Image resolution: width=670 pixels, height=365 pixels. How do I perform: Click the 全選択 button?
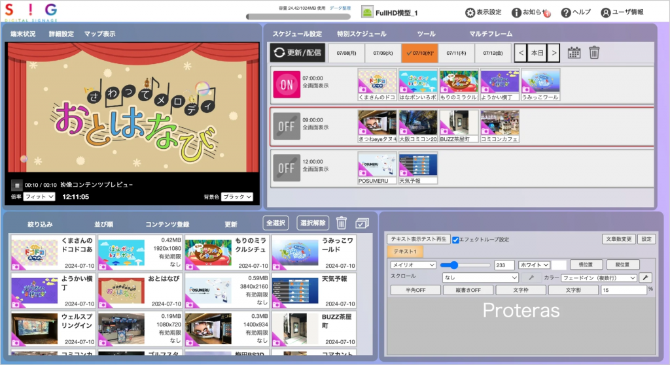click(x=275, y=223)
